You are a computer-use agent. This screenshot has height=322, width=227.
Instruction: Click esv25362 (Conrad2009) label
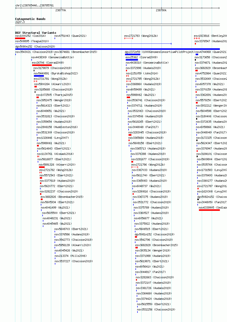tap(142, 57)
